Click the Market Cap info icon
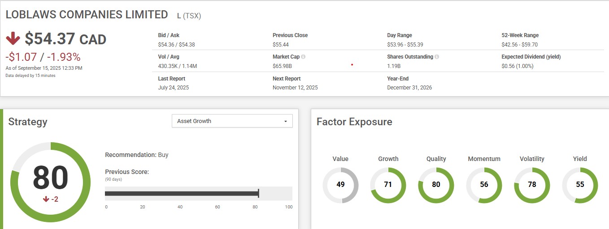The height and width of the screenshot is (229, 609). click(x=303, y=57)
